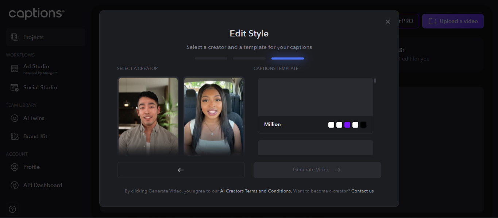Select the third step progress indicator
The height and width of the screenshot is (218, 498).
287,58
